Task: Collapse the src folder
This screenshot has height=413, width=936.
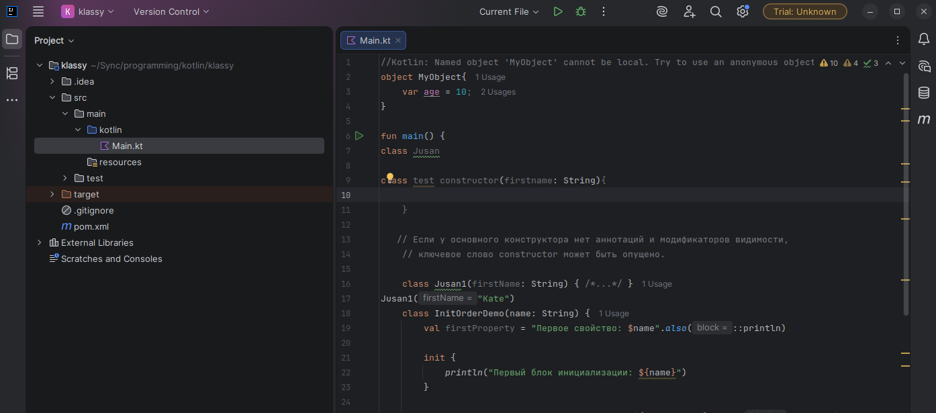Action: pos(52,97)
